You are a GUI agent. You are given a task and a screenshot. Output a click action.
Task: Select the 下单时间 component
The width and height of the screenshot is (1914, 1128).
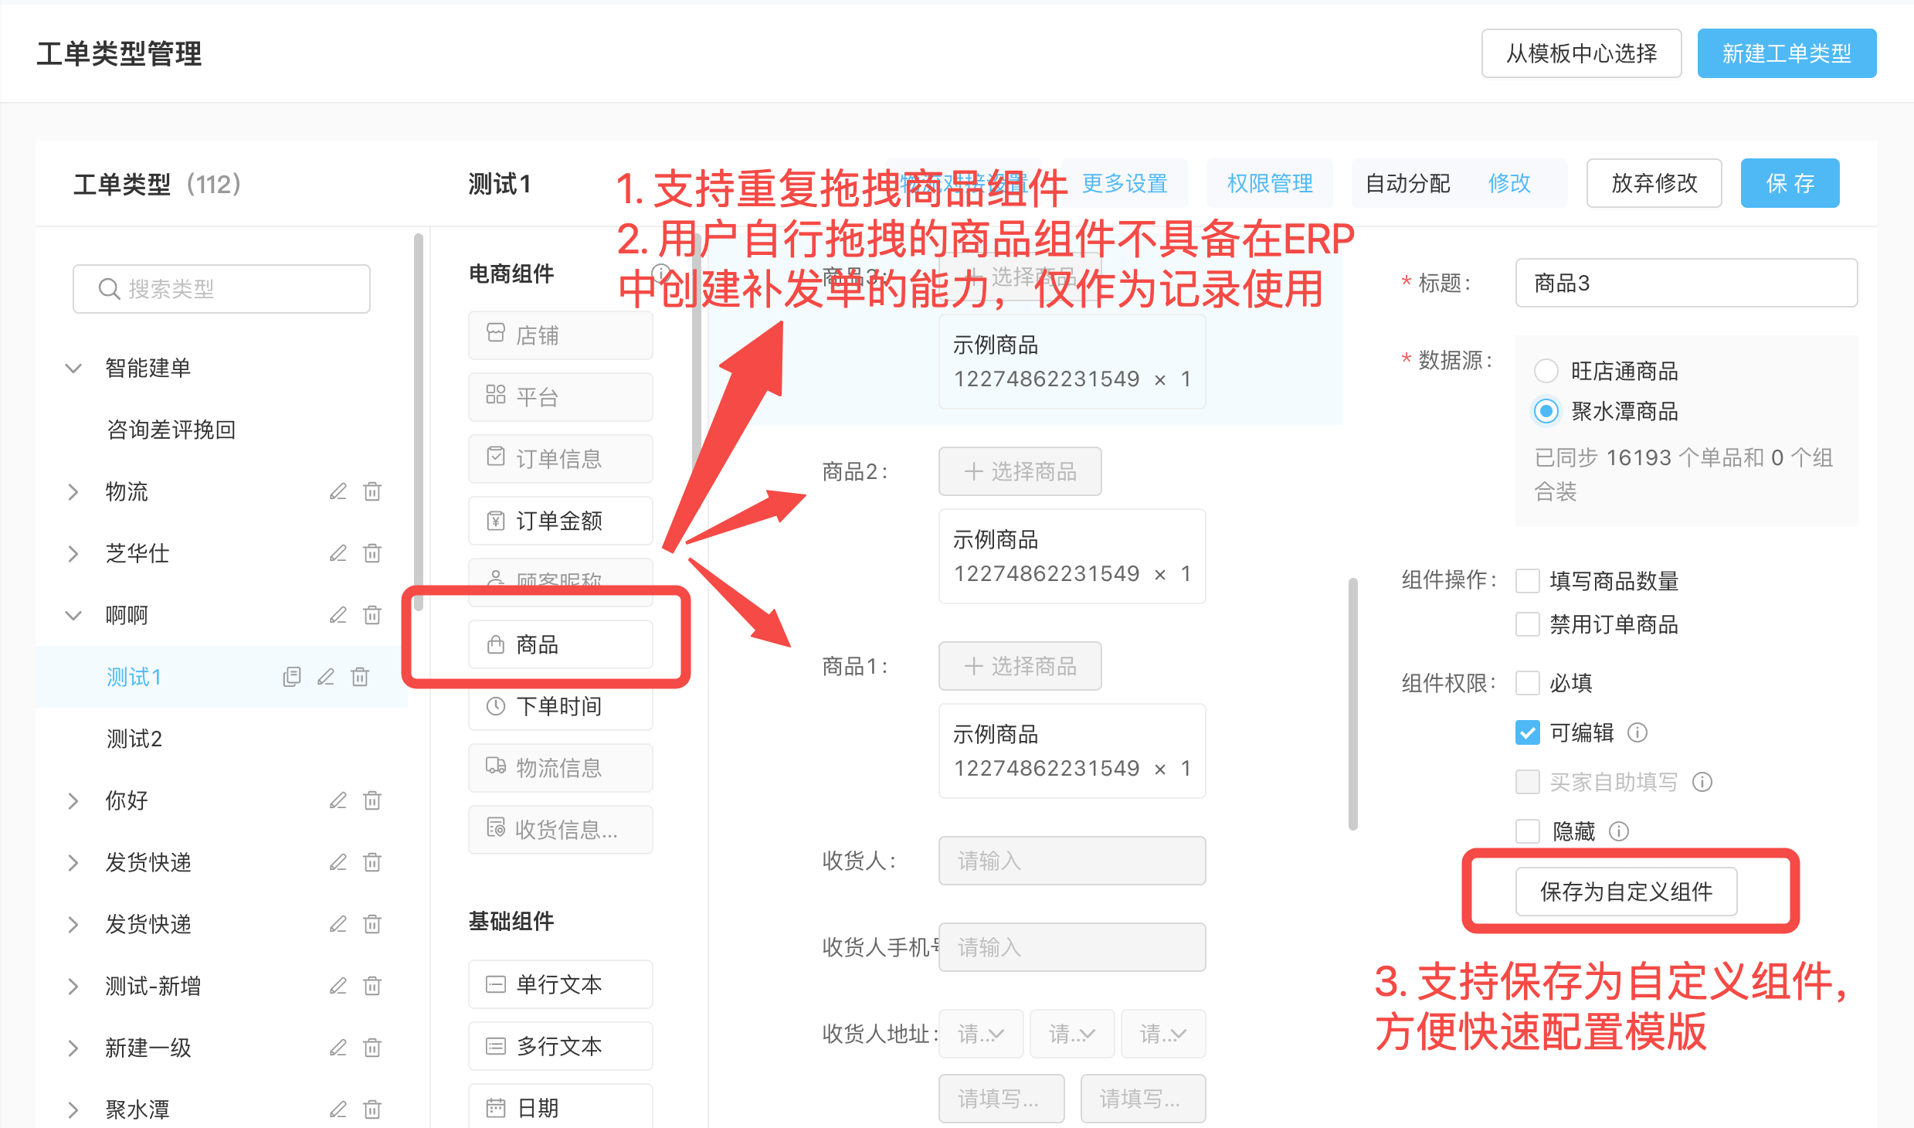(561, 706)
